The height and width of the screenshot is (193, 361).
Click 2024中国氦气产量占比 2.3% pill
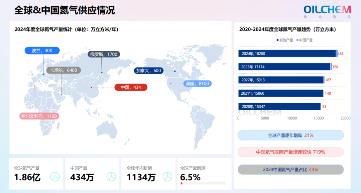290,170
